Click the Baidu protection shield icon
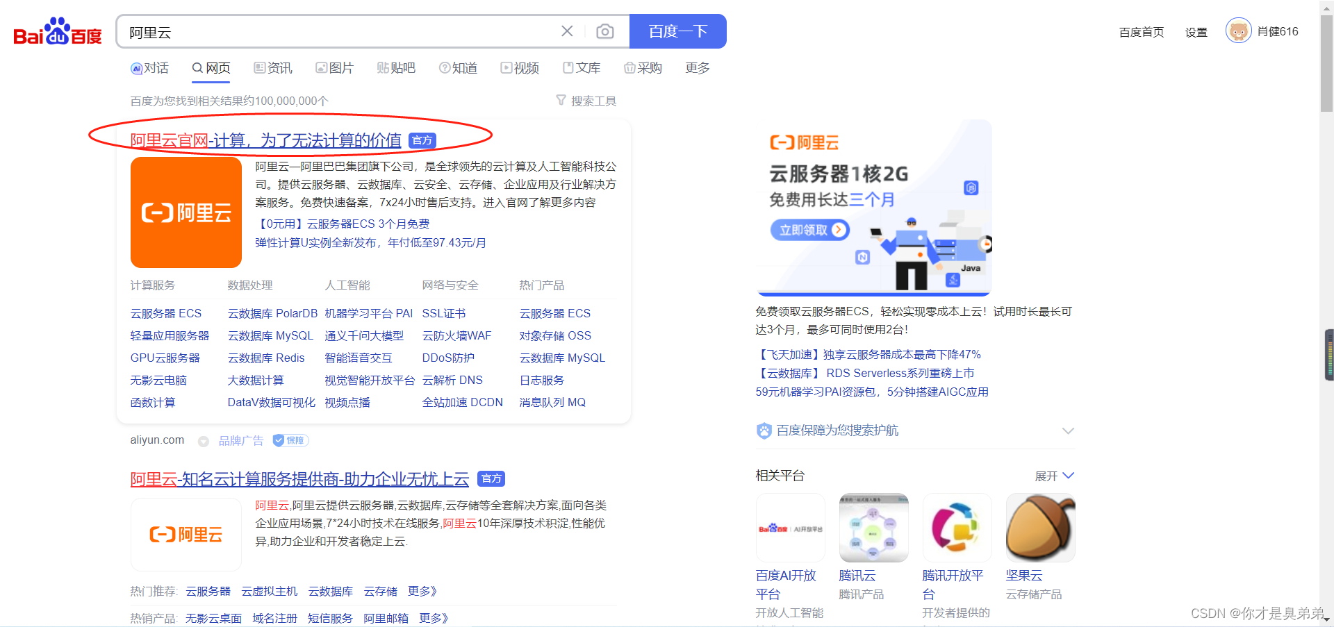Viewport: 1334px width, 627px height. coord(764,430)
